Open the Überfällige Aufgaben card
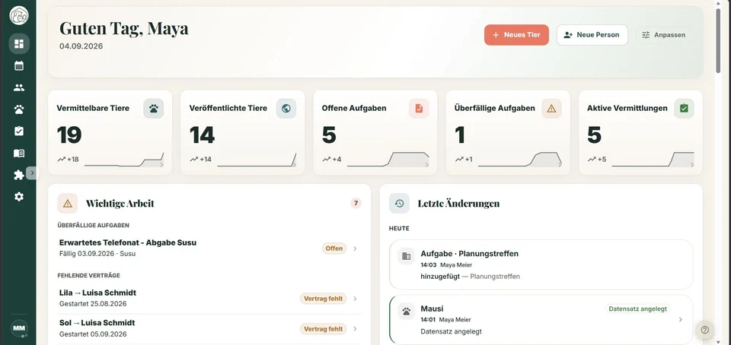Screen dimensions: 731x345 [x=508, y=132]
